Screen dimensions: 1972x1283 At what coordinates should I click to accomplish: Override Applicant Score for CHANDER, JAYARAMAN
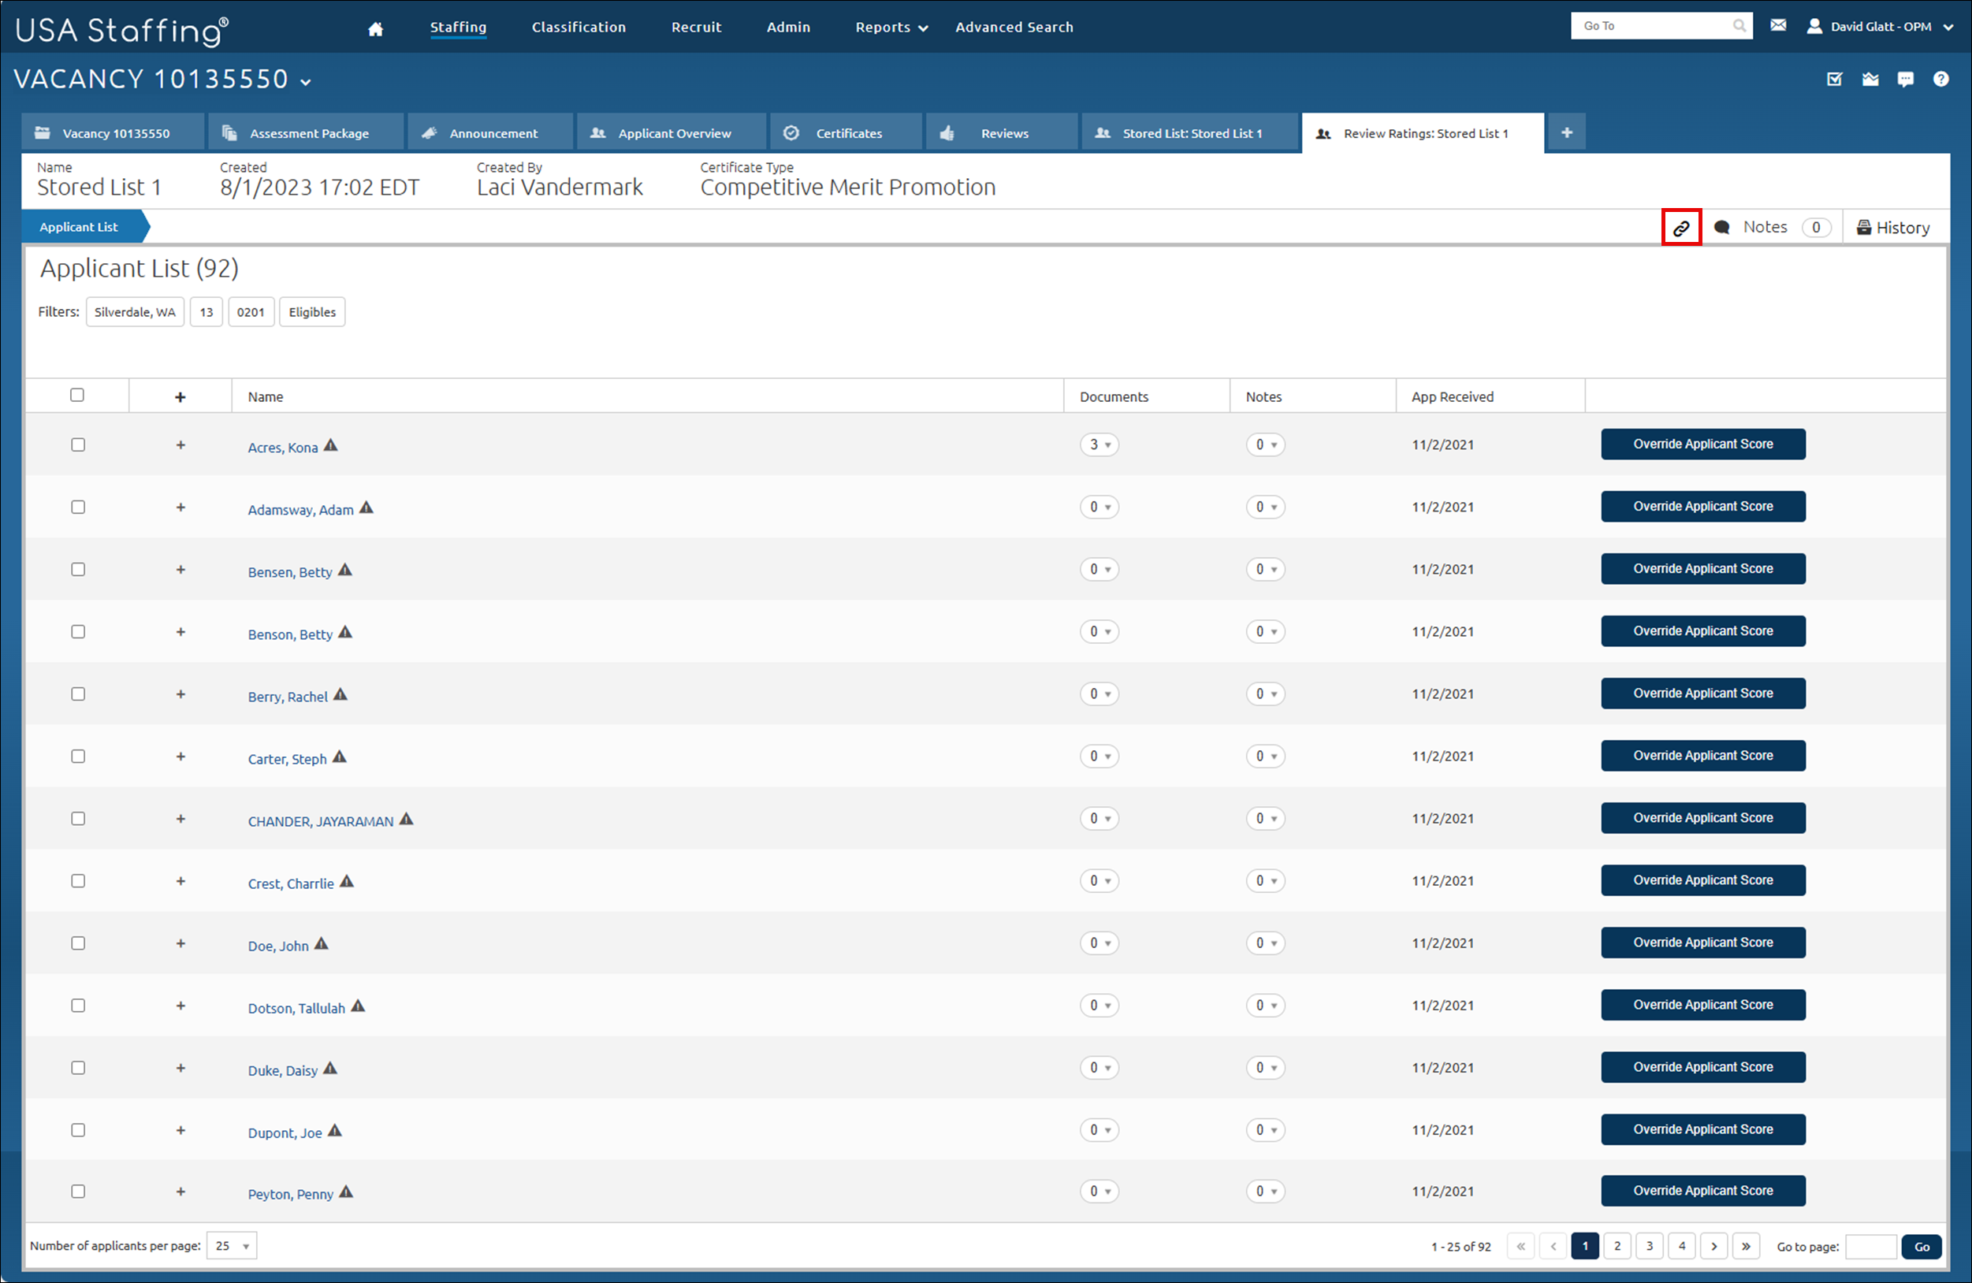1702,817
